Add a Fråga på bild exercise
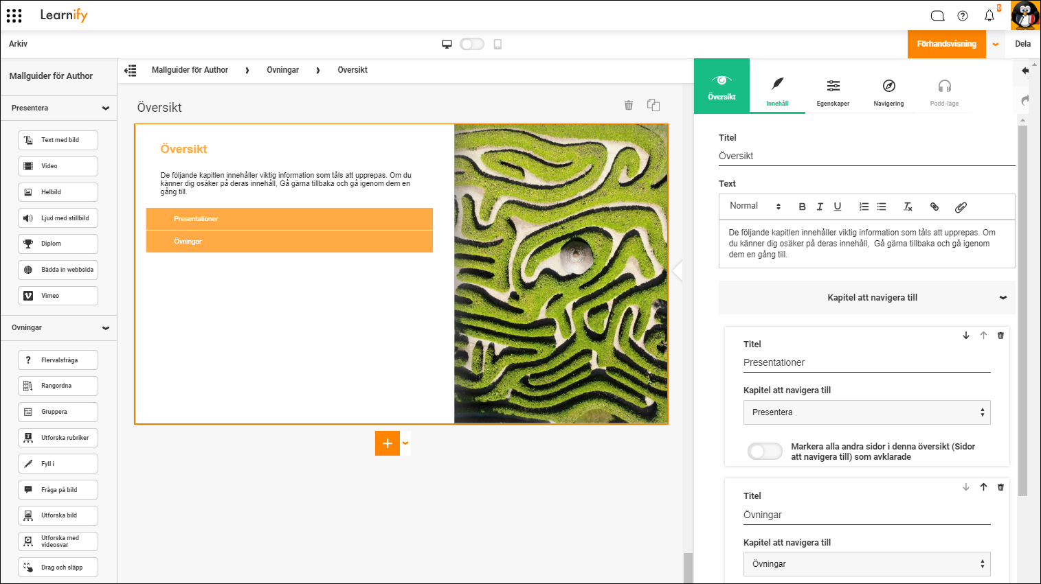The width and height of the screenshot is (1041, 584). click(58, 490)
